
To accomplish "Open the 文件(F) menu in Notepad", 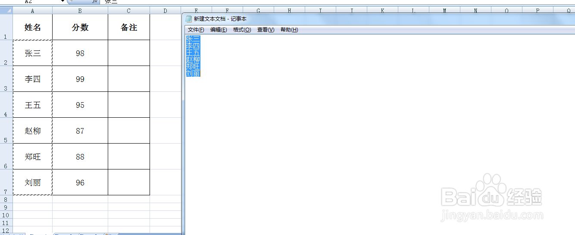I will click(196, 30).
